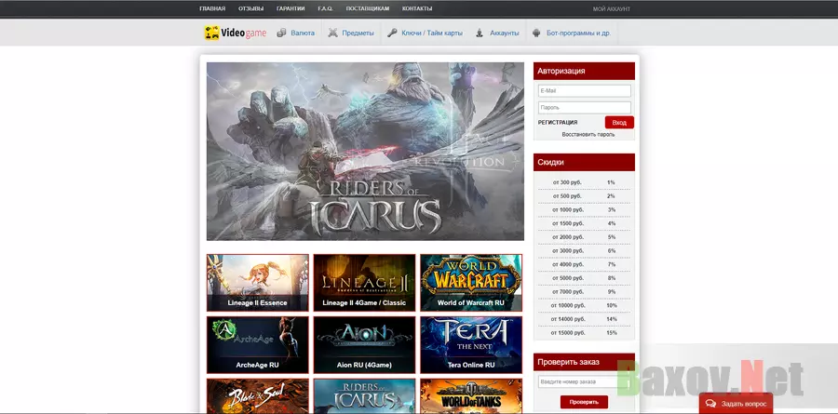Click the Пароль input field
Screen dimensions: 838x414
point(584,107)
